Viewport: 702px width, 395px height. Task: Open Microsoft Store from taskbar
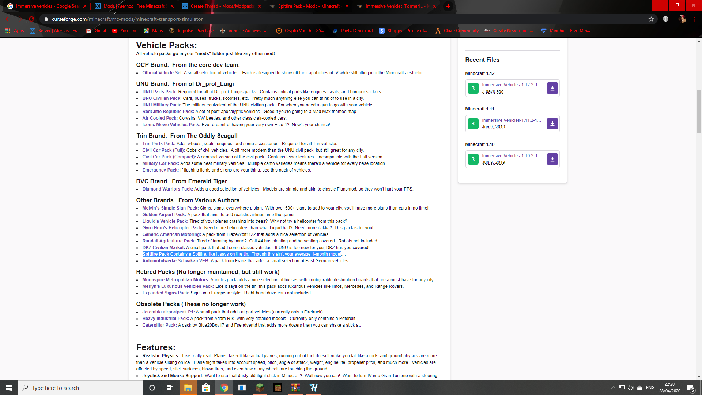pyautogui.click(x=206, y=388)
